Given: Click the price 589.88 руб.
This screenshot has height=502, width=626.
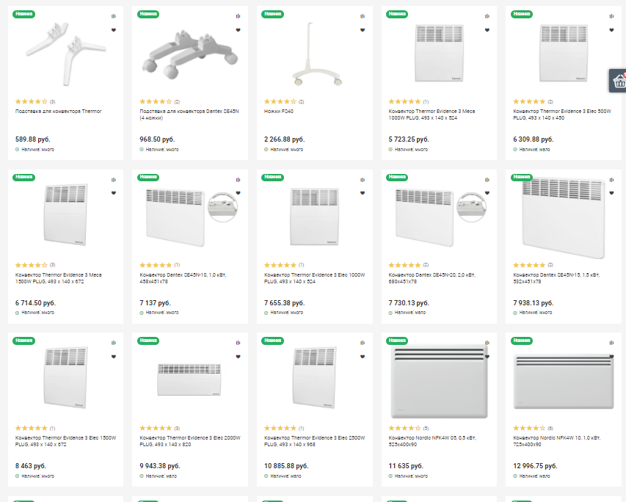Looking at the screenshot, I should (33, 139).
